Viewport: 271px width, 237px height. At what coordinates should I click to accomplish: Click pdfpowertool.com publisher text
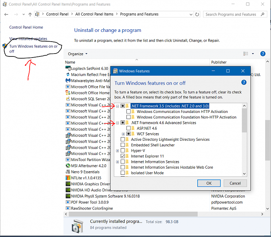[227, 202]
